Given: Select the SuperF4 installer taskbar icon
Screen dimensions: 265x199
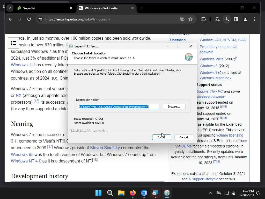Looking at the screenshot, I should pyautogui.click(x=167, y=193).
